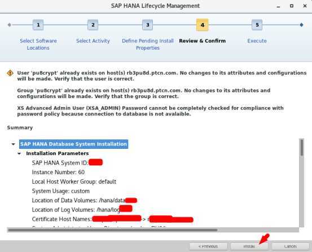The image size is (312, 252).
Task: Open the Select Software Locations step label
Action: point(38,44)
